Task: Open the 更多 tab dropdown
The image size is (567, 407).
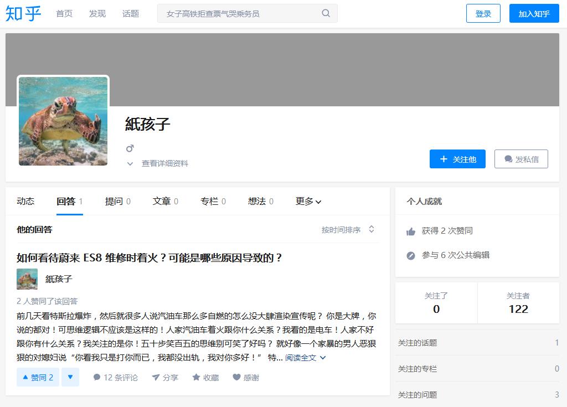Action: coord(308,202)
